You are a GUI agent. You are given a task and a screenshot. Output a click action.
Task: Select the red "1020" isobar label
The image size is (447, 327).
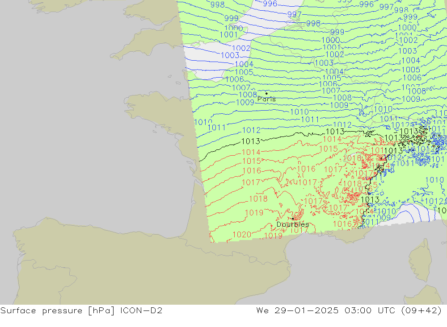(242, 235)
